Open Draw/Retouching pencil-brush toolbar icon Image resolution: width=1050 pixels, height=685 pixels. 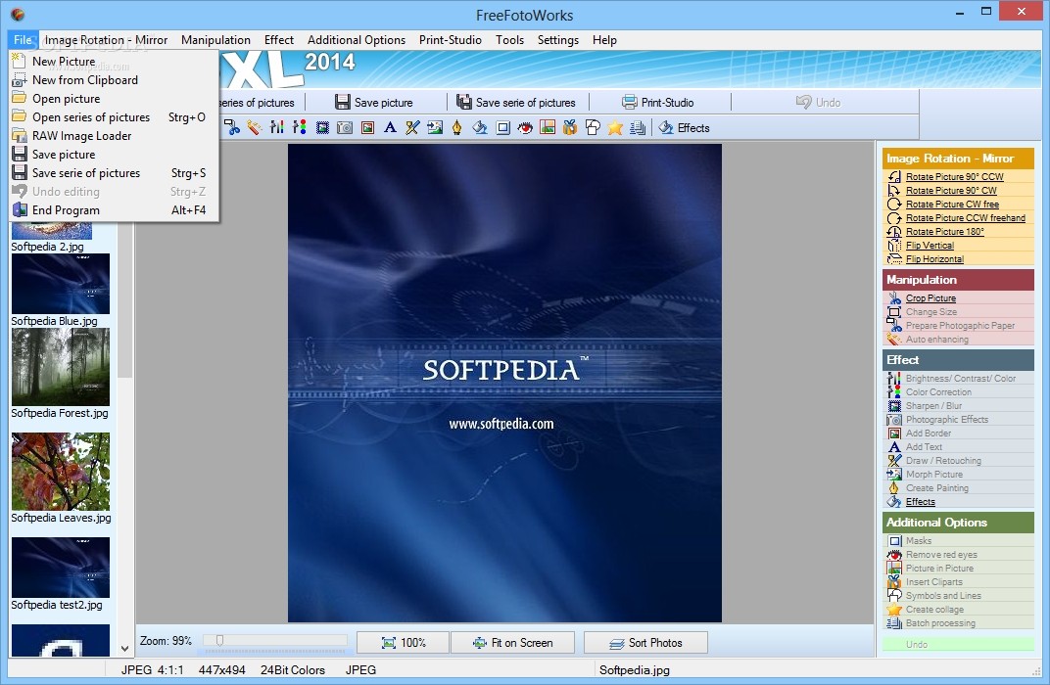click(x=412, y=127)
